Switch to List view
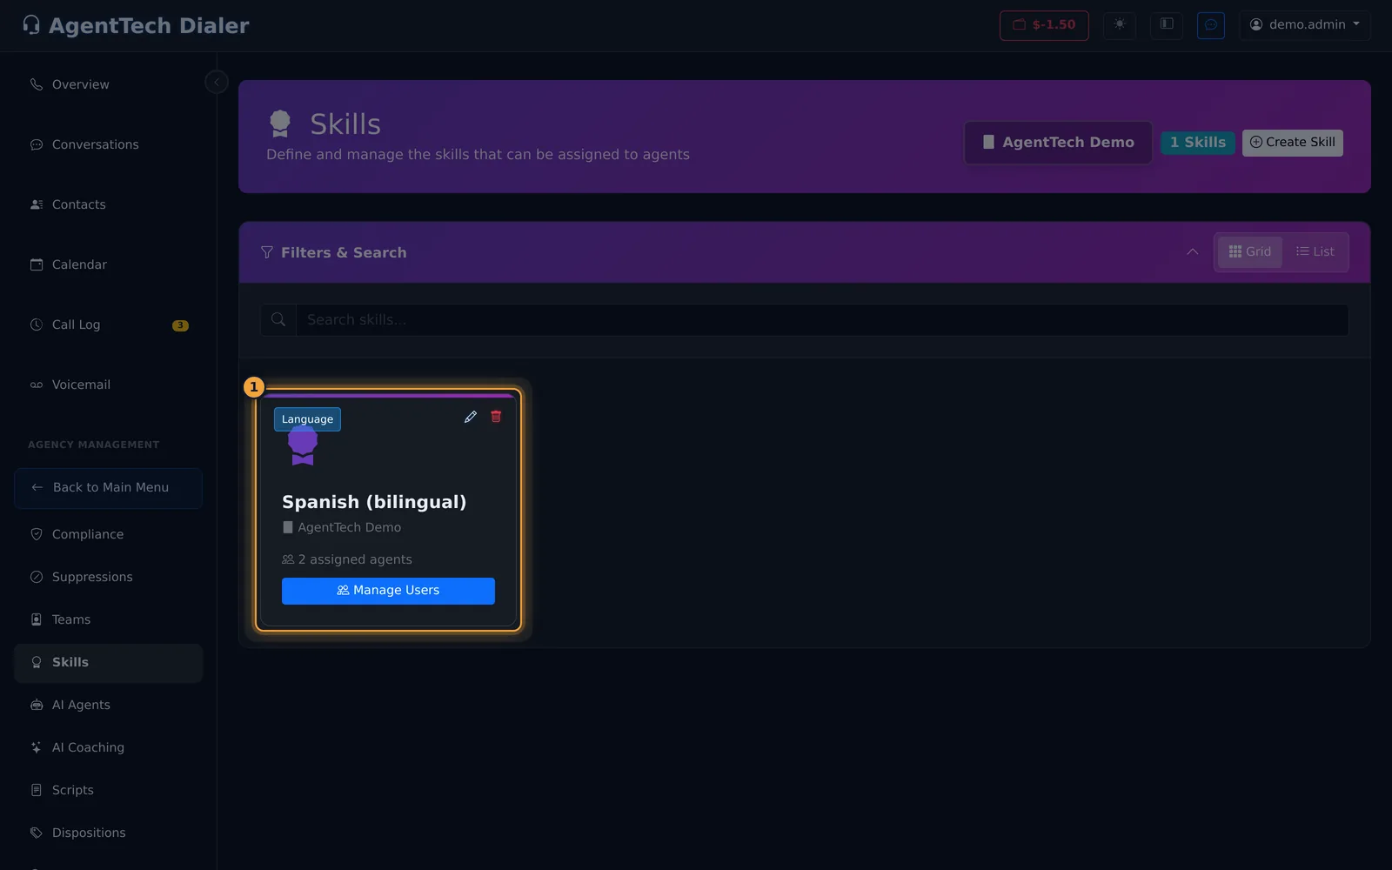 tap(1315, 251)
